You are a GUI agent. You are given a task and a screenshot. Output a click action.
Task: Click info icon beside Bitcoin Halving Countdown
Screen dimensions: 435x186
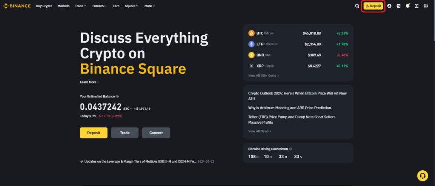(x=291, y=149)
